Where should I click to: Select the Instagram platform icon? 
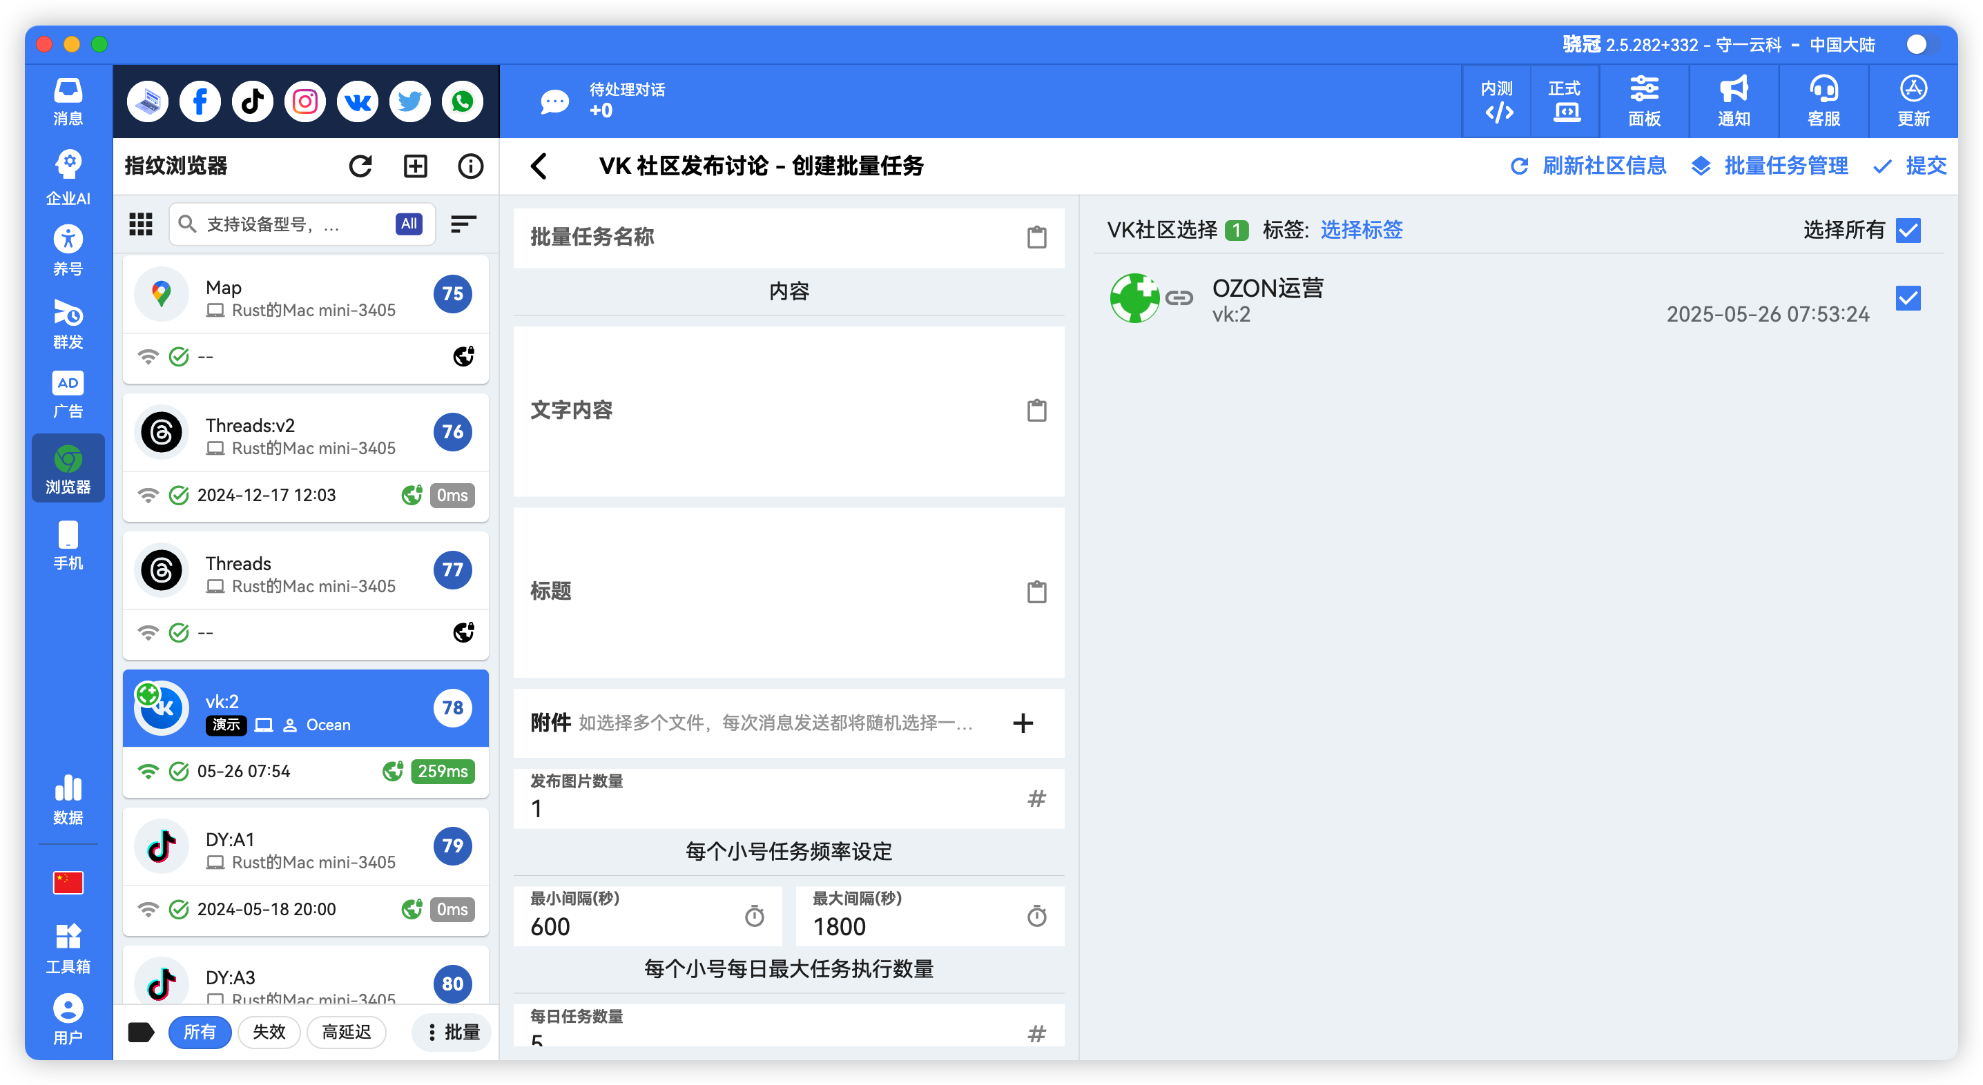pyautogui.click(x=305, y=101)
